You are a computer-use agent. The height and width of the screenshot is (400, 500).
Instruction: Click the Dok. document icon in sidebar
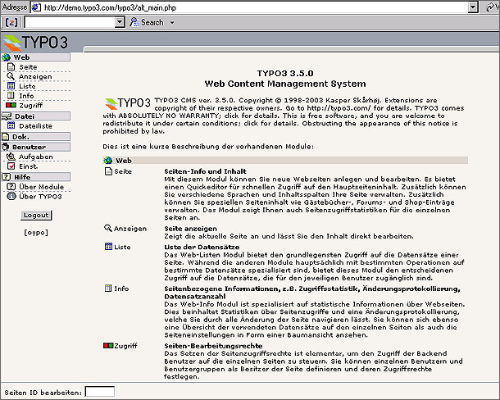pos(6,137)
